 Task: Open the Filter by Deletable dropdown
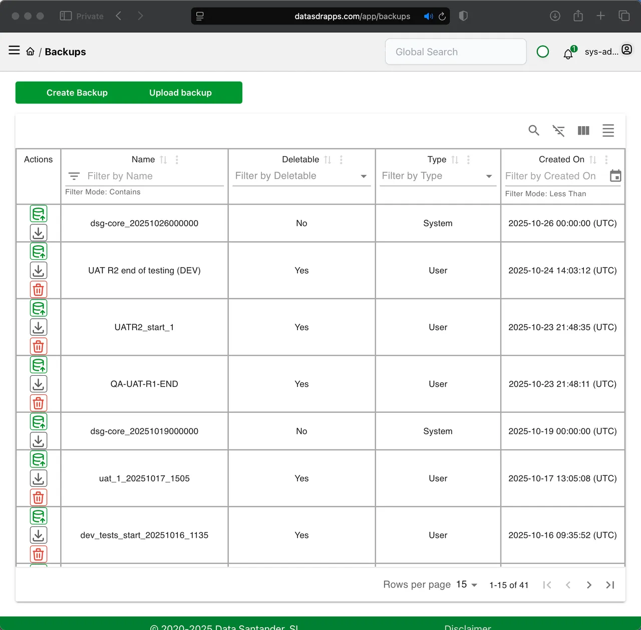363,176
